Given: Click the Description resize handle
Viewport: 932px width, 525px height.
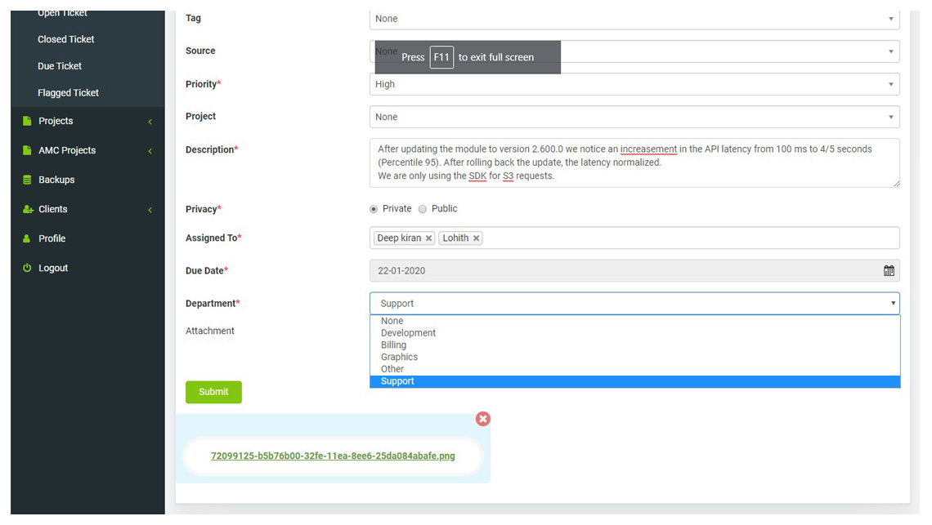Looking at the screenshot, I should pyautogui.click(x=896, y=184).
